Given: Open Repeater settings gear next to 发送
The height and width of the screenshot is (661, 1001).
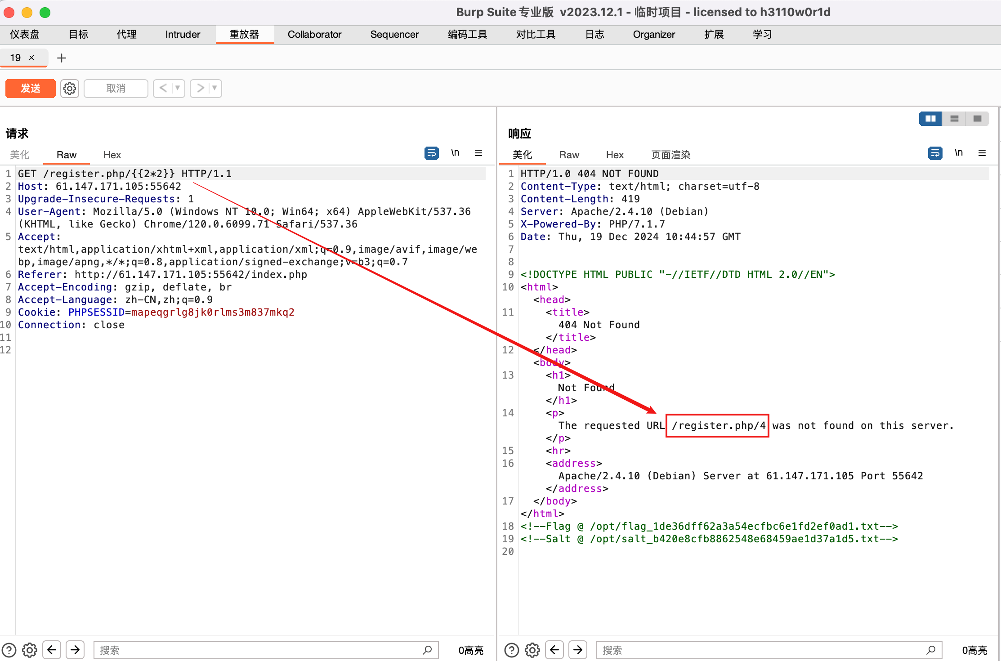Looking at the screenshot, I should tap(70, 88).
